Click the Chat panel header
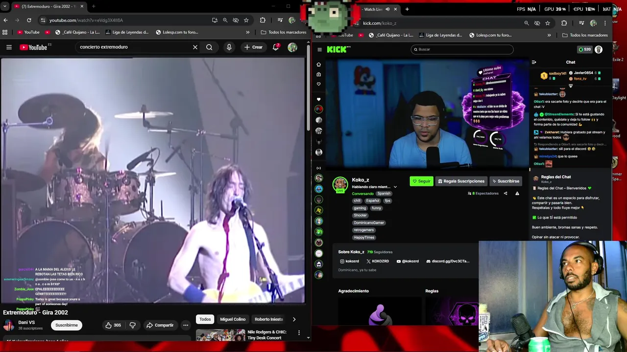Image resolution: width=627 pixels, height=352 pixels. (571, 62)
